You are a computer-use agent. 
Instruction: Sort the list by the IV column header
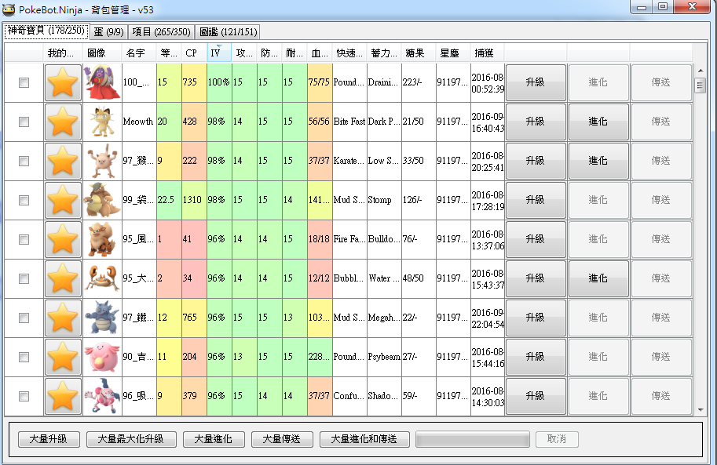tap(219, 53)
